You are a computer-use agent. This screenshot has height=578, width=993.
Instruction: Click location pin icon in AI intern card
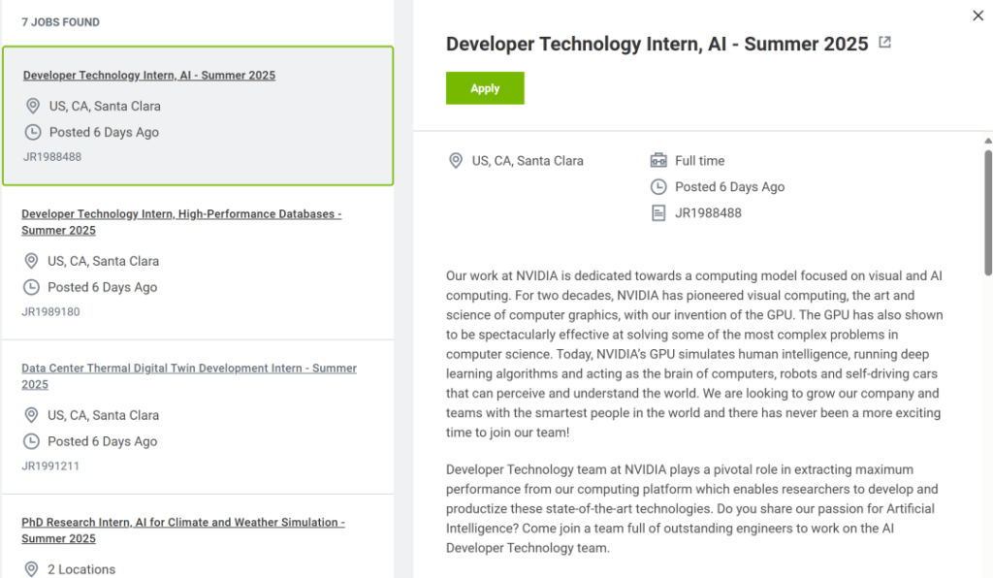(33, 106)
